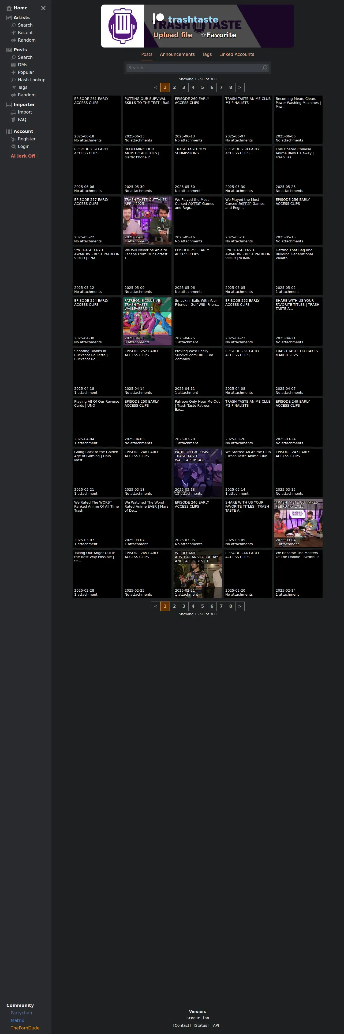The width and height of the screenshot is (344, 1034).
Task: Click the Status footer link
Action: (201, 1025)
